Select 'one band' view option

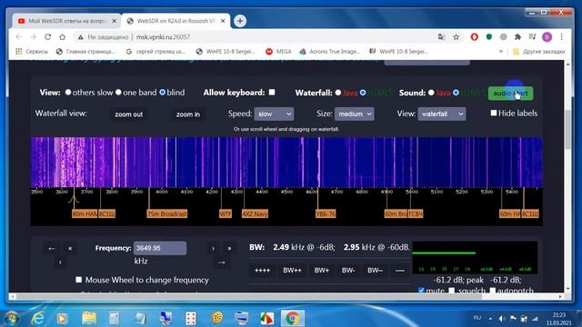coord(118,92)
